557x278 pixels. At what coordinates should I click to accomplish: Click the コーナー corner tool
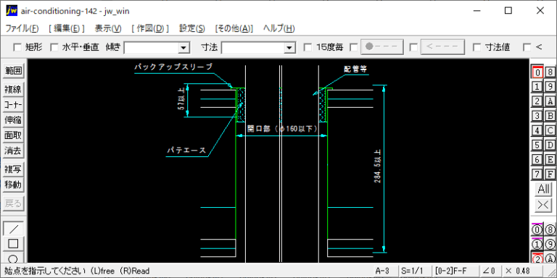pyautogui.click(x=13, y=105)
